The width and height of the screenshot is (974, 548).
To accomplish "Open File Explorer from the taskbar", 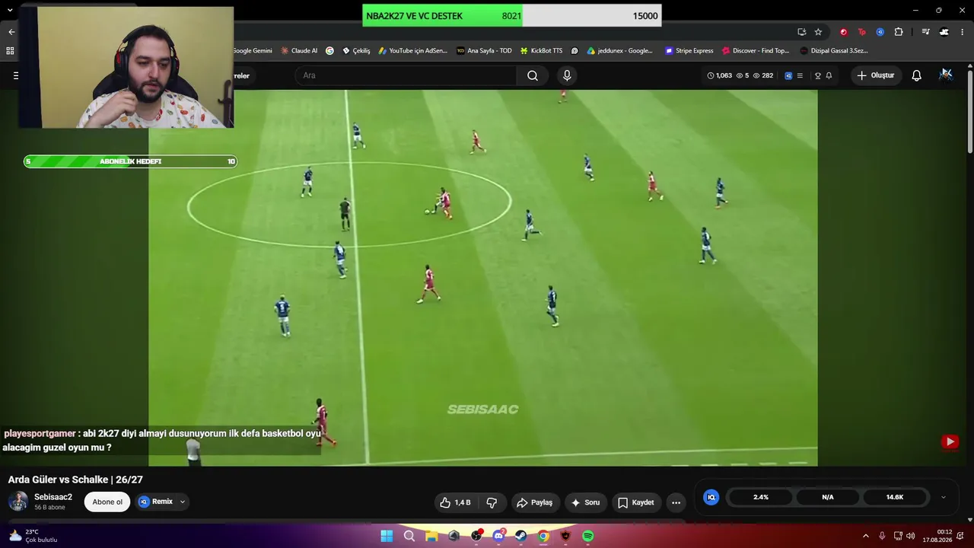I will (x=431, y=536).
